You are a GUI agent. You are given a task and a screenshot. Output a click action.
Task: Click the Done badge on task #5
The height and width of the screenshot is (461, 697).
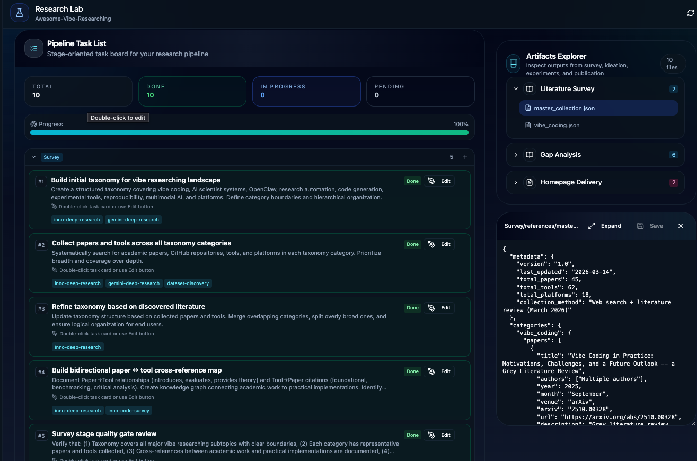coord(412,435)
